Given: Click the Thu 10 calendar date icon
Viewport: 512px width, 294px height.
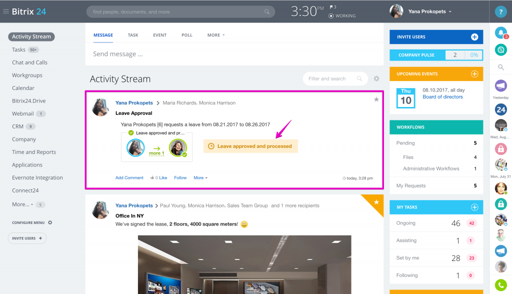Looking at the screenshot, I should pyautogui.click(x=406, y=98).
